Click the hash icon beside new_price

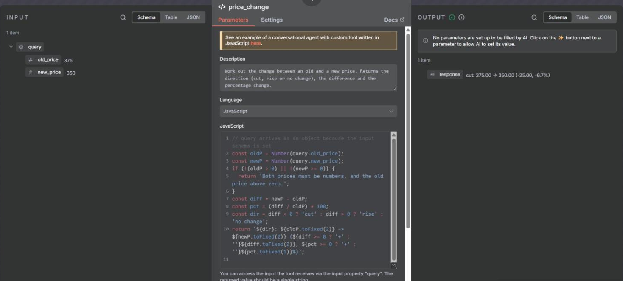point(31,72)
